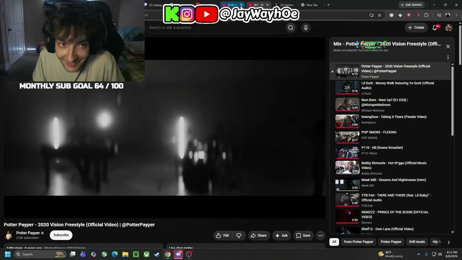Screen dimensions: 462x260
Task: Open a new Chrome tab with the plus button
Action: click(x=328, y=5)
